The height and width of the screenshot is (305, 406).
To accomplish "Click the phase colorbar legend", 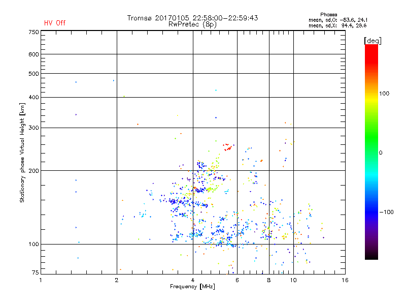I will click(371, 151).
